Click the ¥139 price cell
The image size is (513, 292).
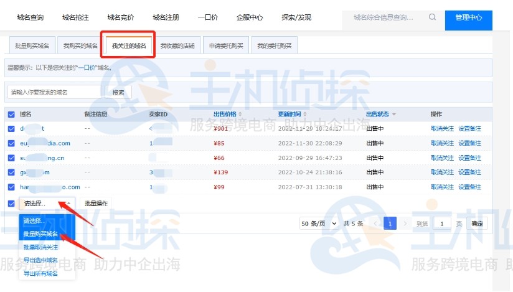(221, 172)
